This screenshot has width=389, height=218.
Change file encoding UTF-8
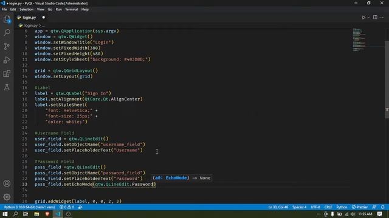pyautogui.click(x=315, y=207)
